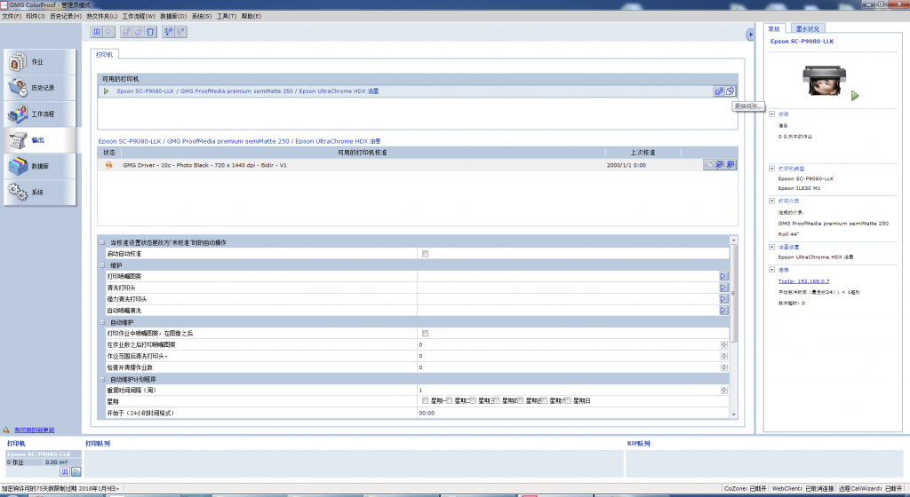Image resolution: width=910 pixels, height=497 pixels.
Task: Check the 星期三 checkbox
Action: pos(473,401)
